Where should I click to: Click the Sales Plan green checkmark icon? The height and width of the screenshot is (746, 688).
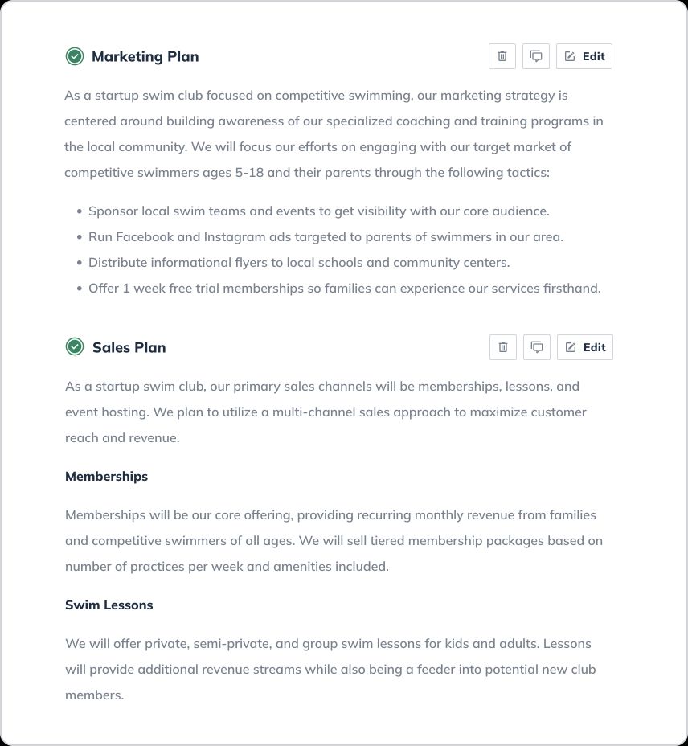coord(75,347)
